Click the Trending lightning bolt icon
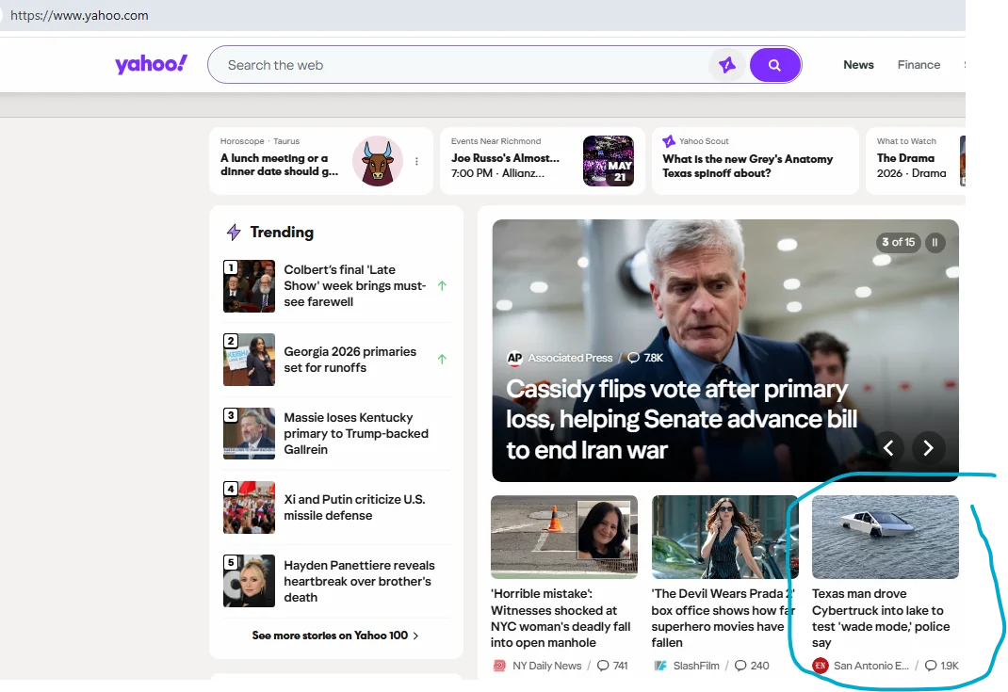Viewport: 1008px width, 692px height. [x=234, y=232]
